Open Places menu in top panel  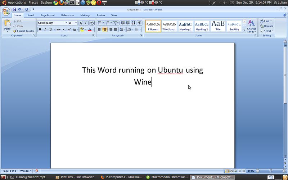point(33,3)
